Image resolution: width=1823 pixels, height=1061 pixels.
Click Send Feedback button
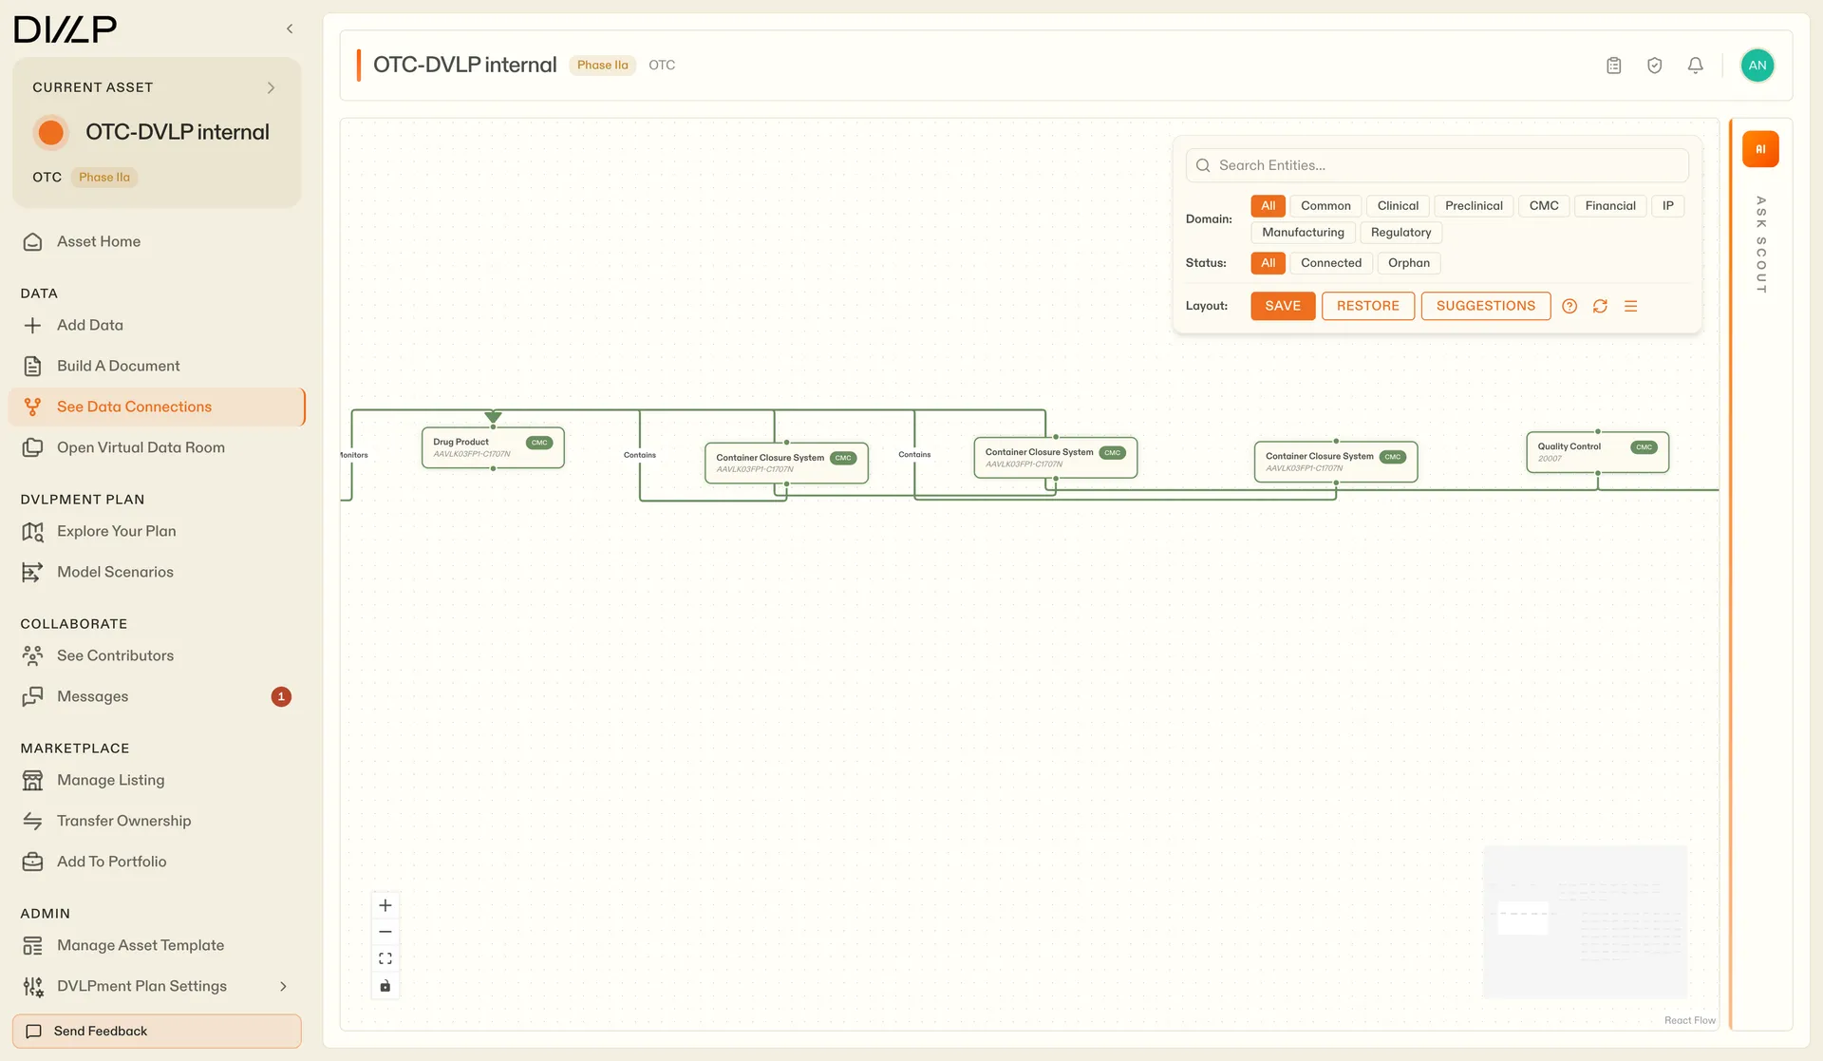pos(157,1031)
